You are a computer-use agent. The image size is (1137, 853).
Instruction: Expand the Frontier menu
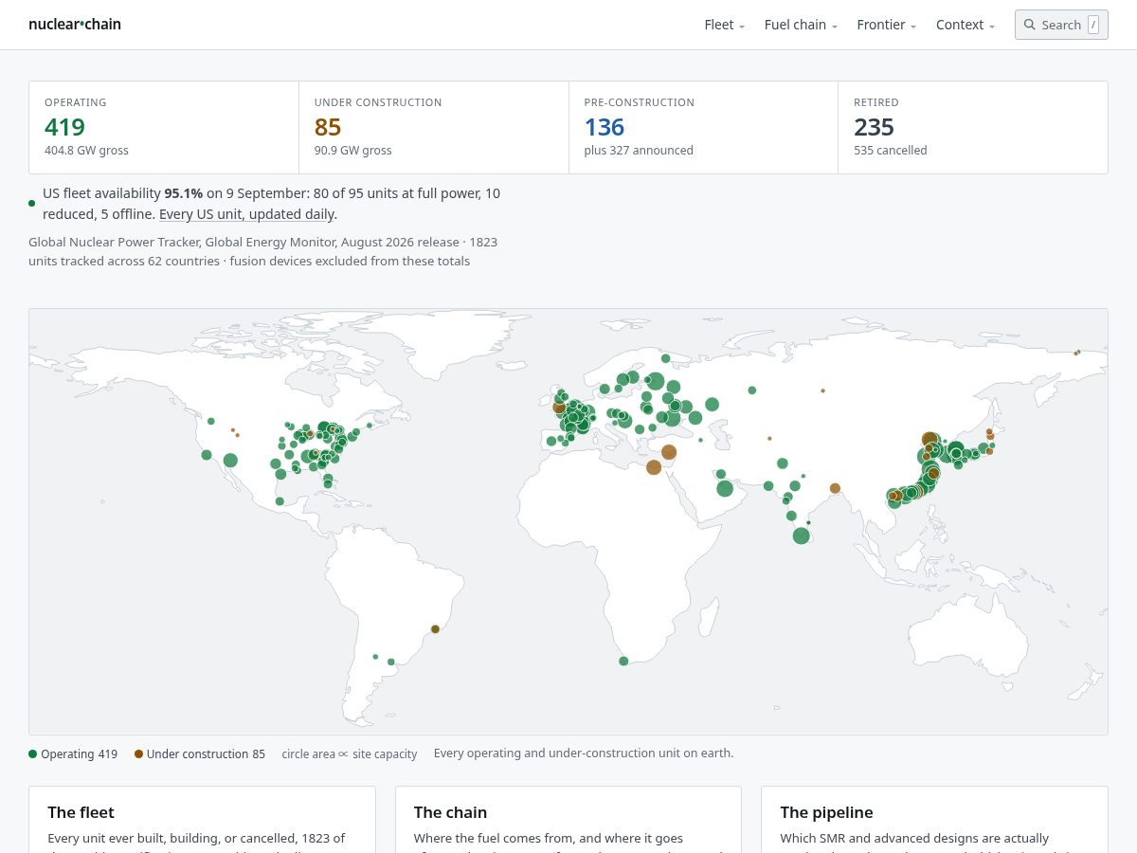tap(886, 25)
